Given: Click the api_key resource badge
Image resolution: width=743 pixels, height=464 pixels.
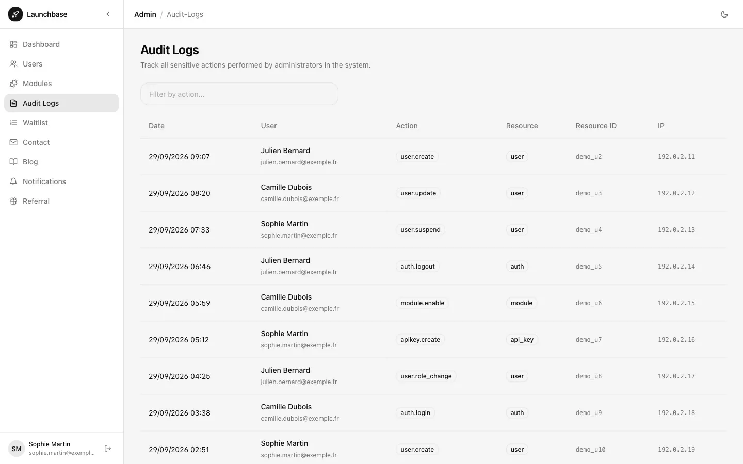Looking at the screenshot, I should [522, 340].
